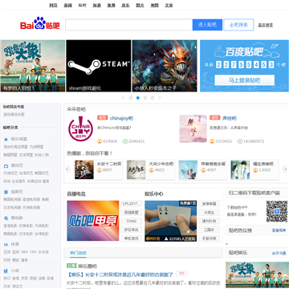Click member icon beside 8897 count
289x289 pixels.
click(x=100, y=169)
